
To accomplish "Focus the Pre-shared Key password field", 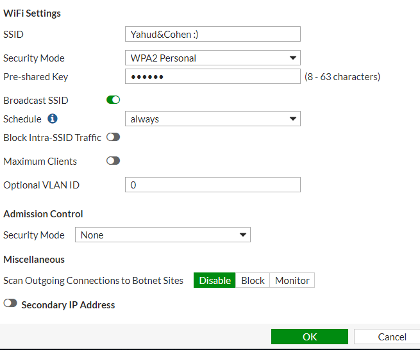I will tap(212, 77).
